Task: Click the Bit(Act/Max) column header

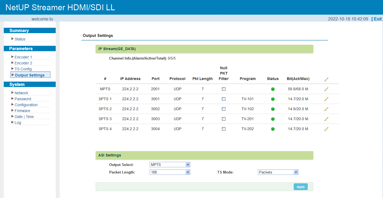Action: click(x=298, y=79)
